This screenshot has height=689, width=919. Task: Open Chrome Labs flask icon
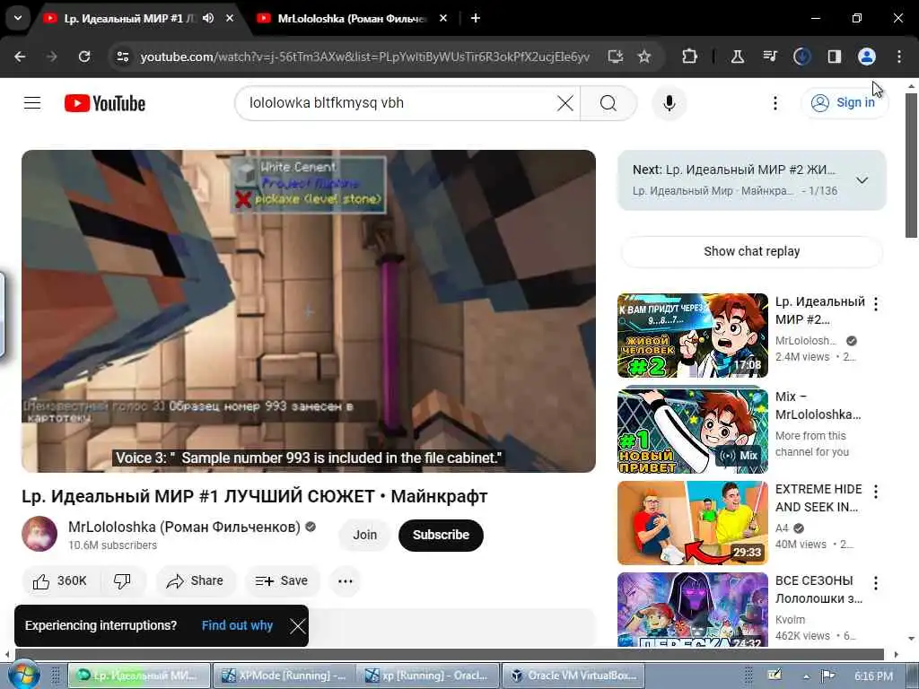pyautogui.click(x=738, y=57)
